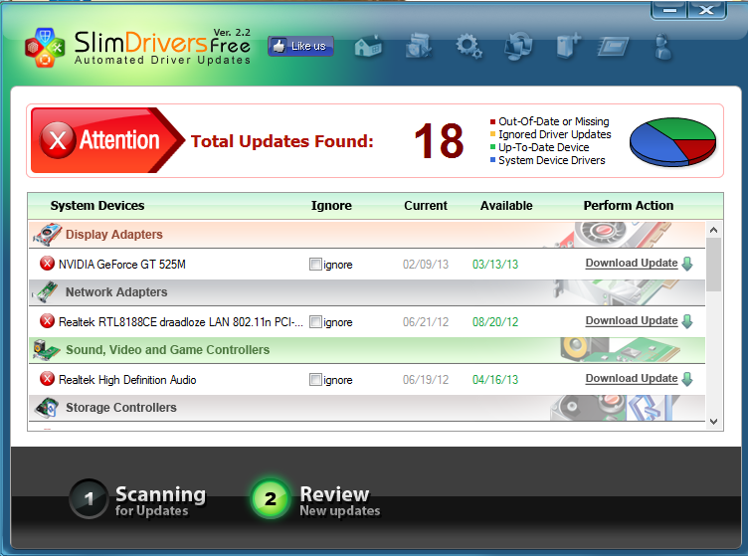Click the scrollbar down arrow of the device list
Viewport: 748px width, 556px height.
713,422
